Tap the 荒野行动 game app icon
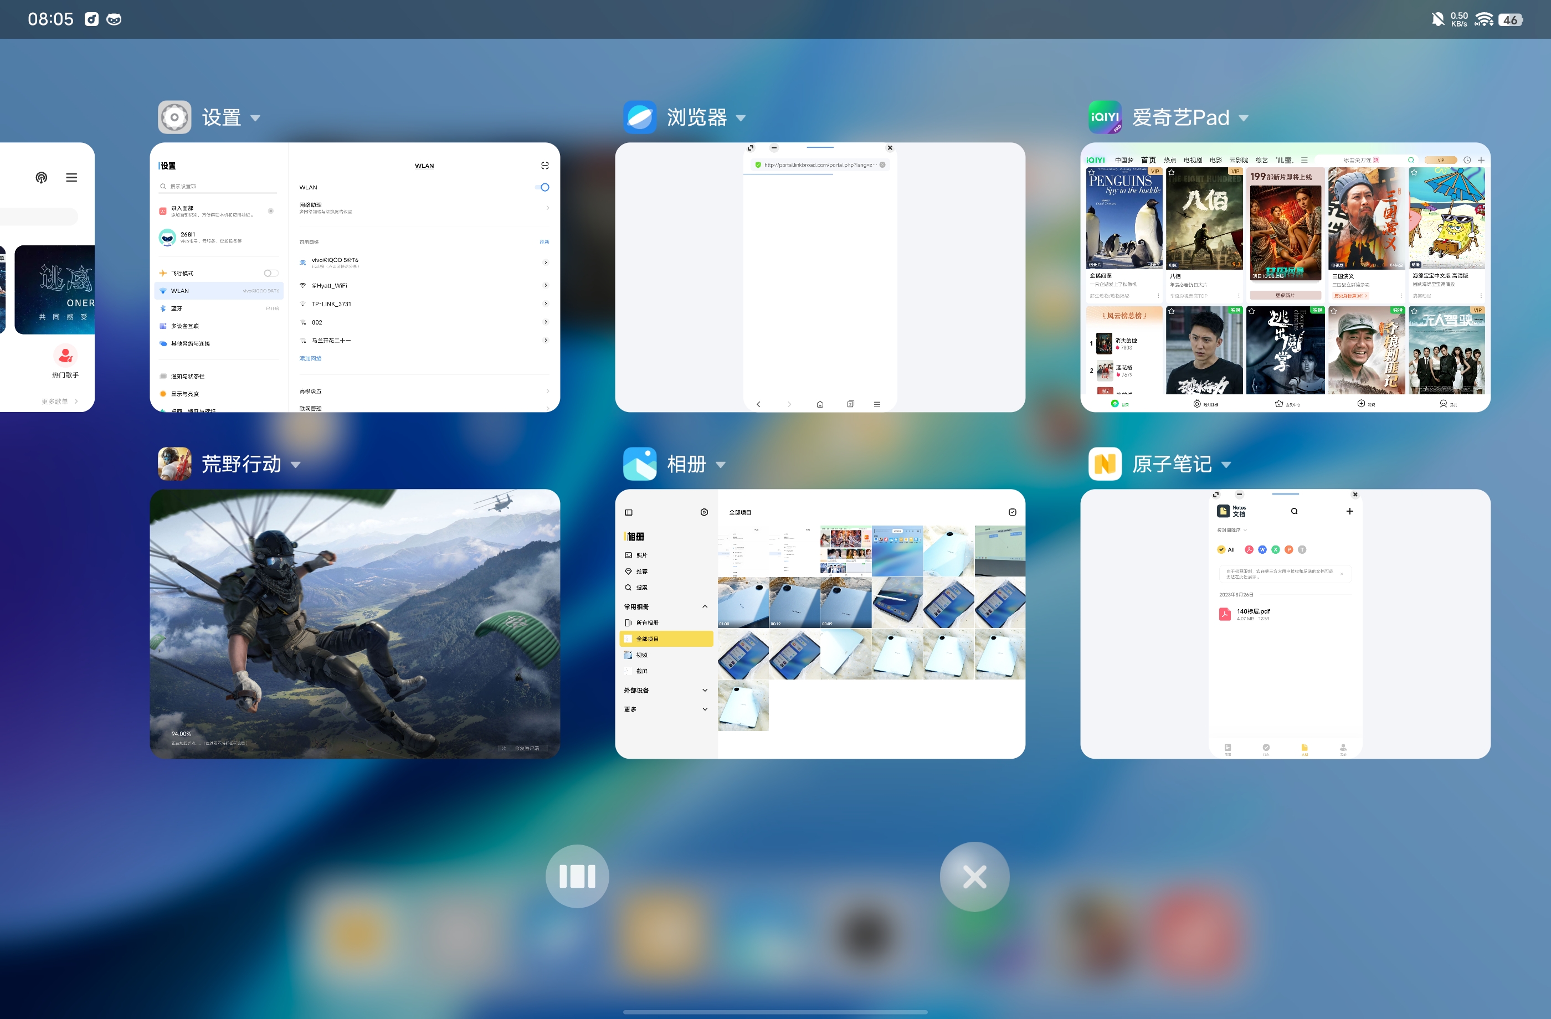Image resolution: width=1551 pixels, height=1019 pixels. coord(174,464)
